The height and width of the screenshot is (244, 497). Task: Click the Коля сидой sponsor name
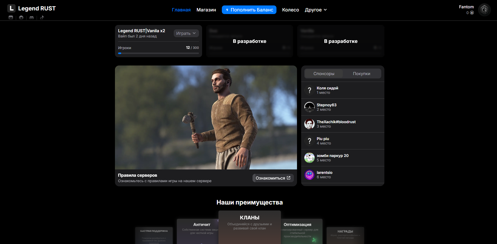(327, 88)
